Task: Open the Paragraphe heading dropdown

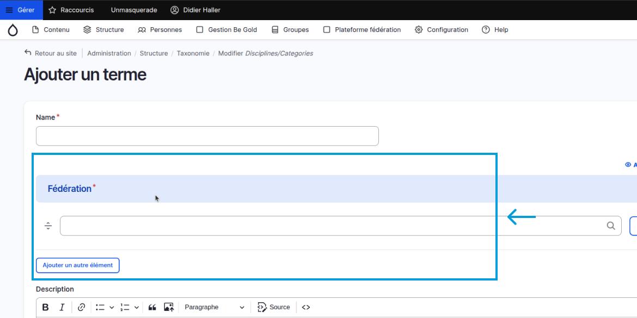Action: (214, 307)
